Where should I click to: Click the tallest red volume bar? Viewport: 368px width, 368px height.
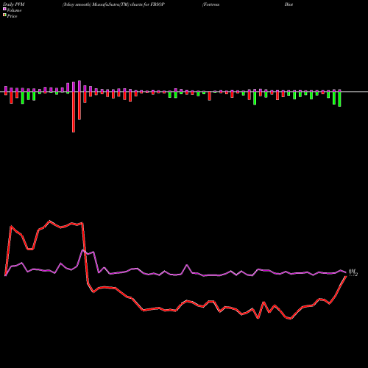(x=74, y=112)
